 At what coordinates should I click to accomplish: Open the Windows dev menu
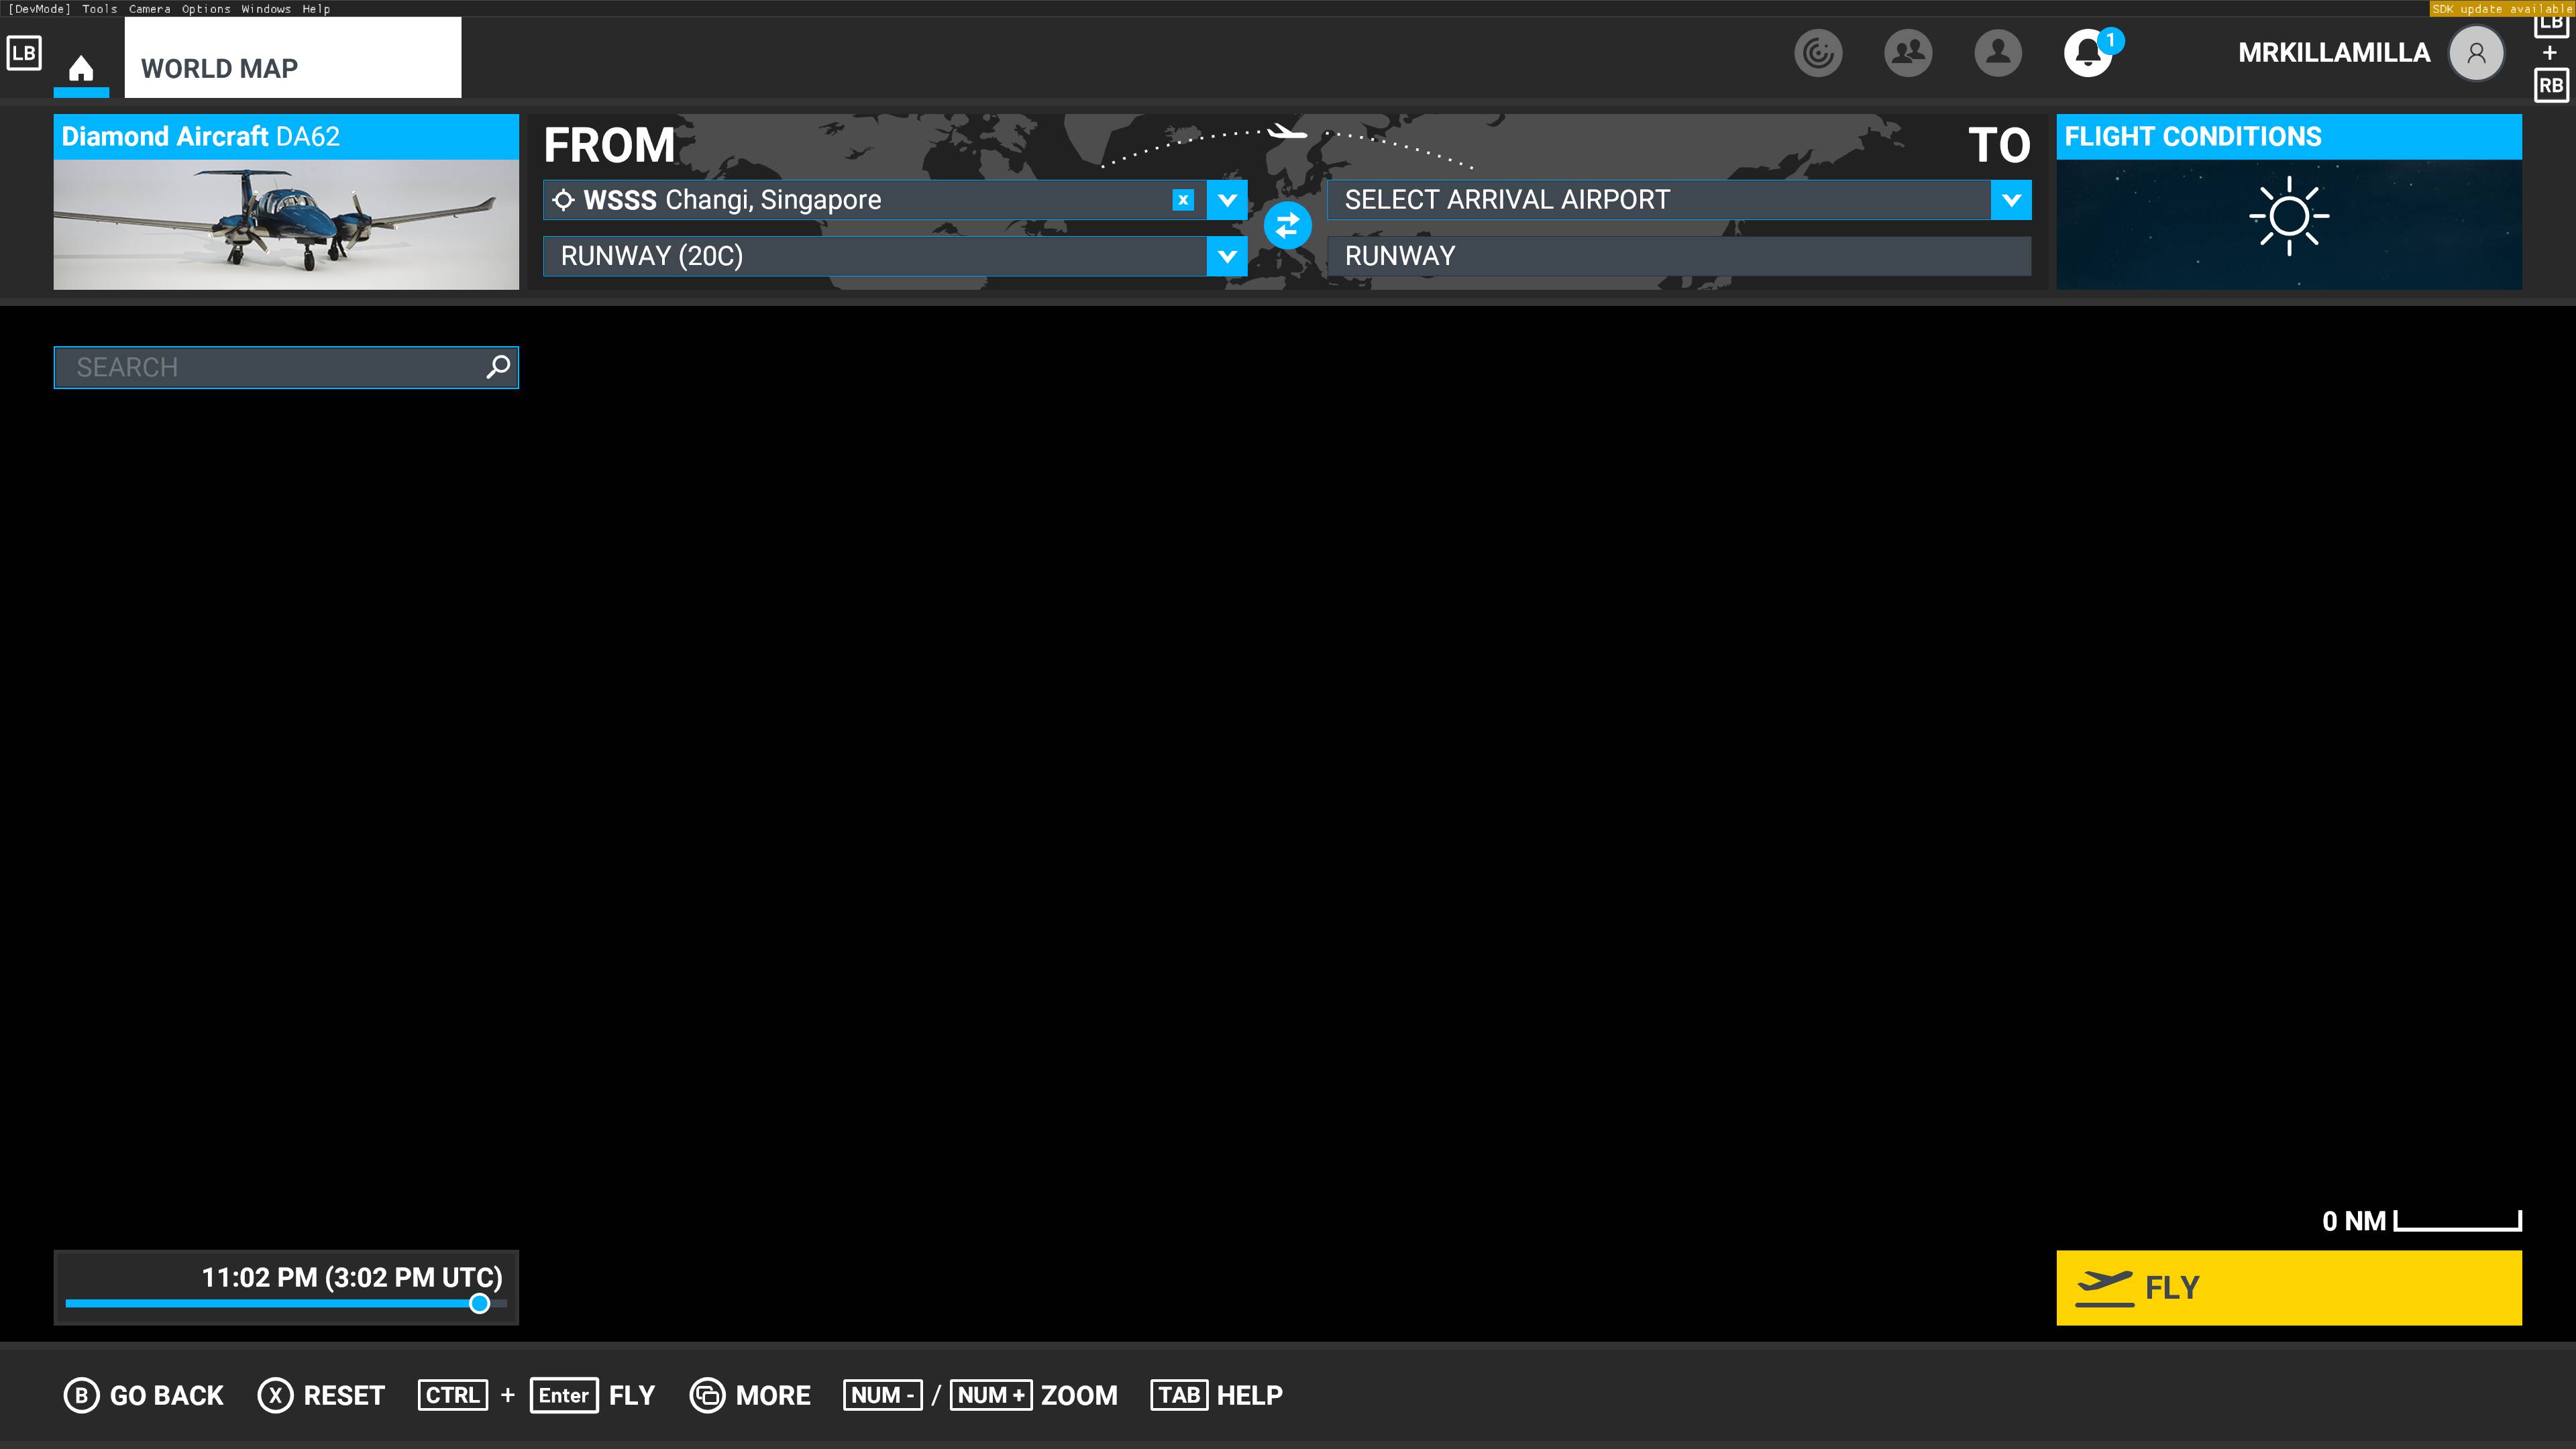(x=266, y=9)
